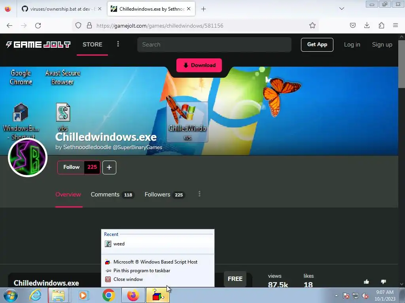405x303 pixels.
Task: Click the pink Download button
Action: point(199,65)
